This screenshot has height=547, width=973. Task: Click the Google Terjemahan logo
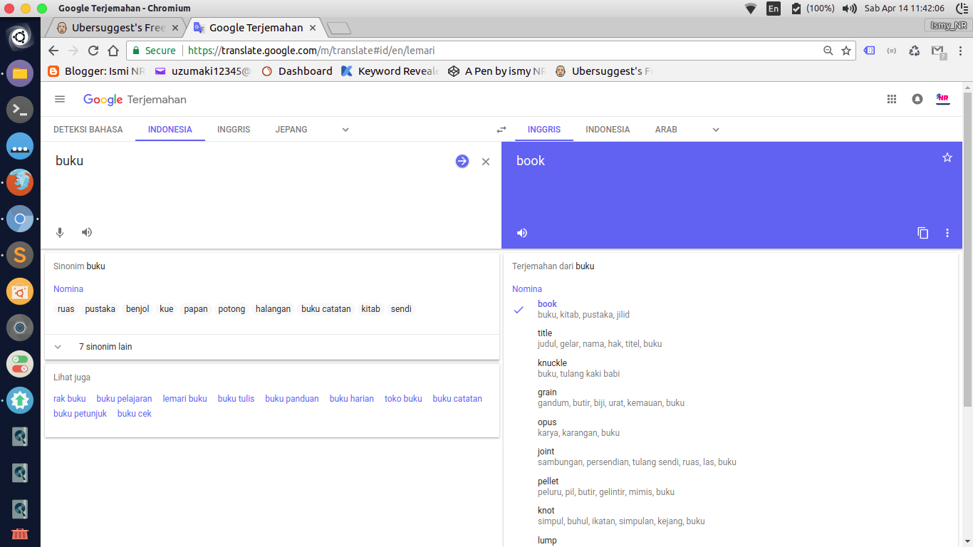coord(135,100)
